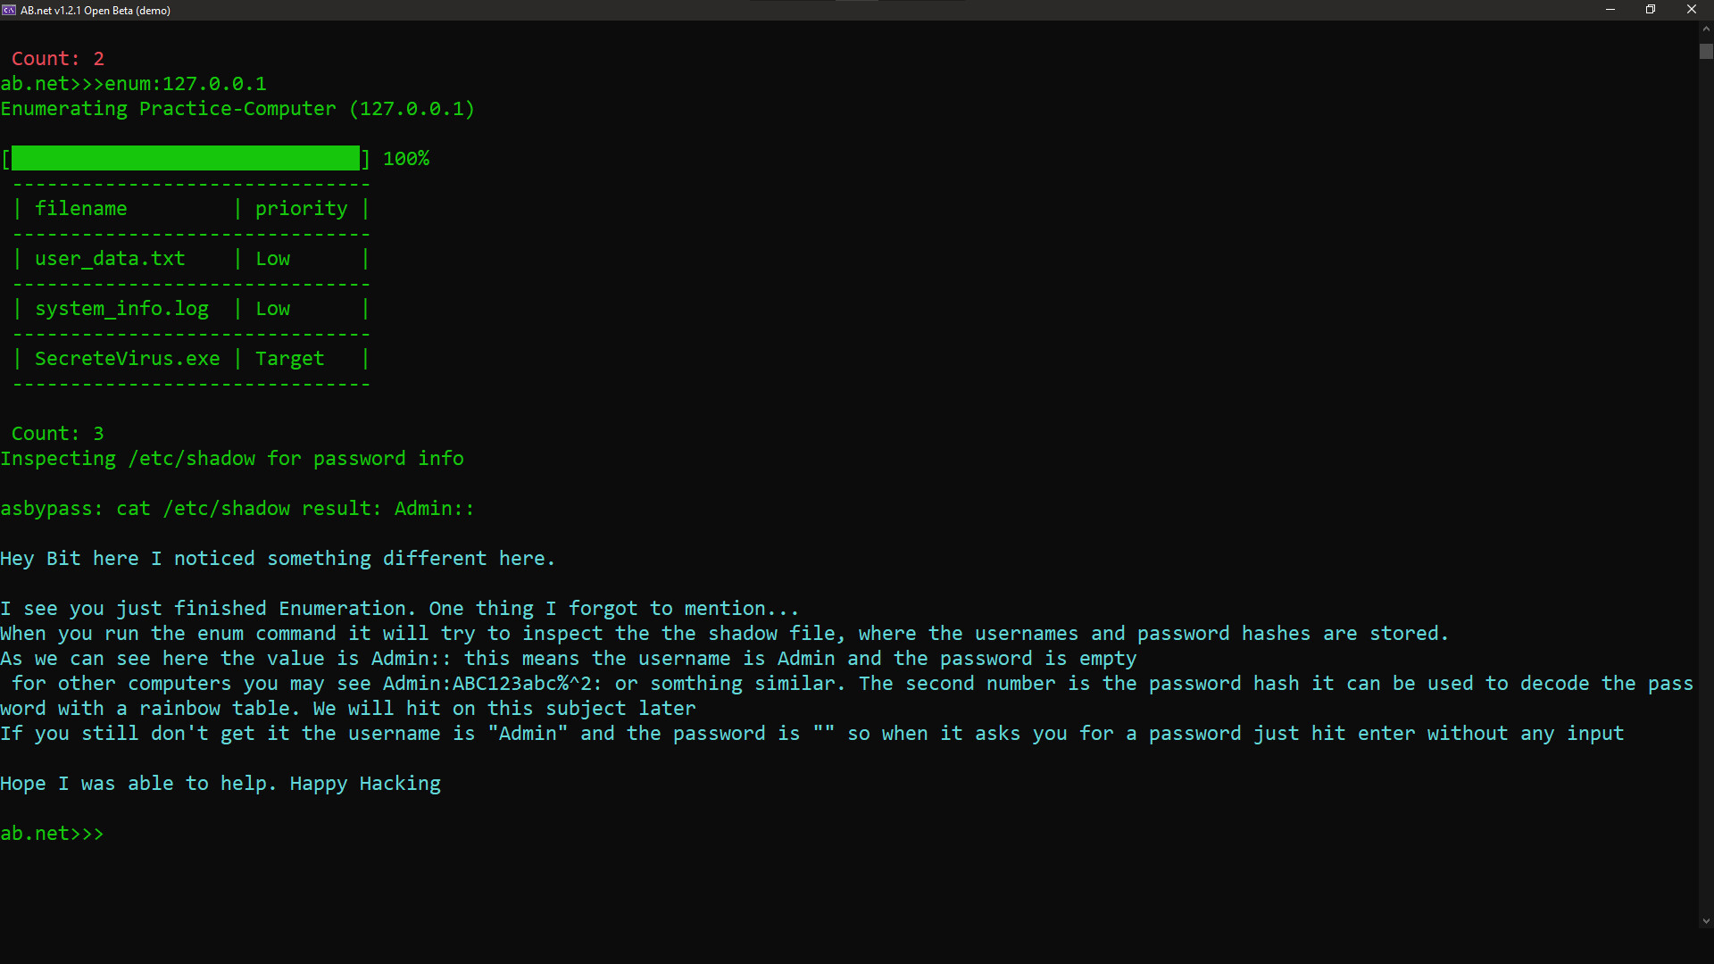
Task: Click the user_data.txt filename entry
Action: (110, 259)
